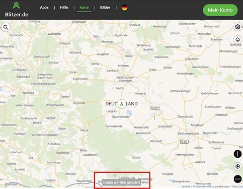The image size is (243, 189).
Task: Open the Leaflet attribution link
Action: click(186, 186)
